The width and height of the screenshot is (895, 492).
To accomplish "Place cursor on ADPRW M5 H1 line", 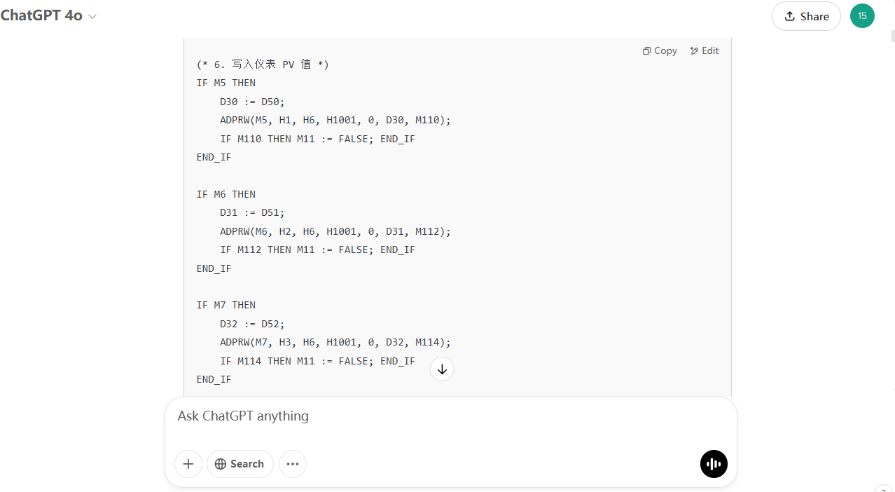I will 335,120.
